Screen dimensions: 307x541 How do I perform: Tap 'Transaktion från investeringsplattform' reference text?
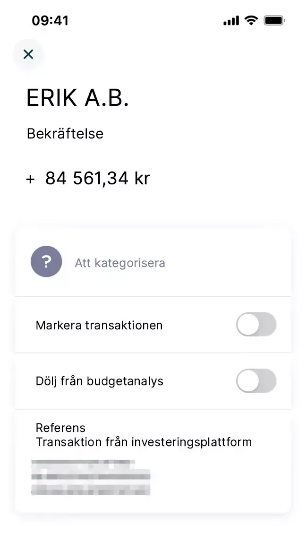144,442
